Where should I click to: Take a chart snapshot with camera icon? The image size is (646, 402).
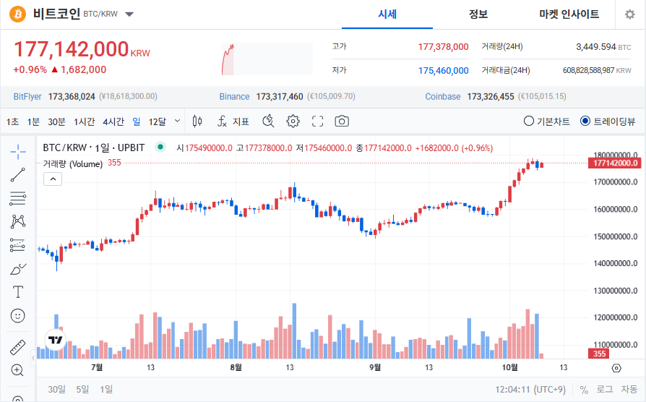[342, 121]
